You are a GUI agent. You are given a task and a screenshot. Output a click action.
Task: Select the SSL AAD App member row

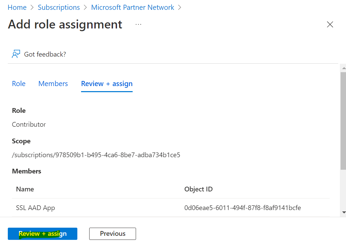coord(171,208)
